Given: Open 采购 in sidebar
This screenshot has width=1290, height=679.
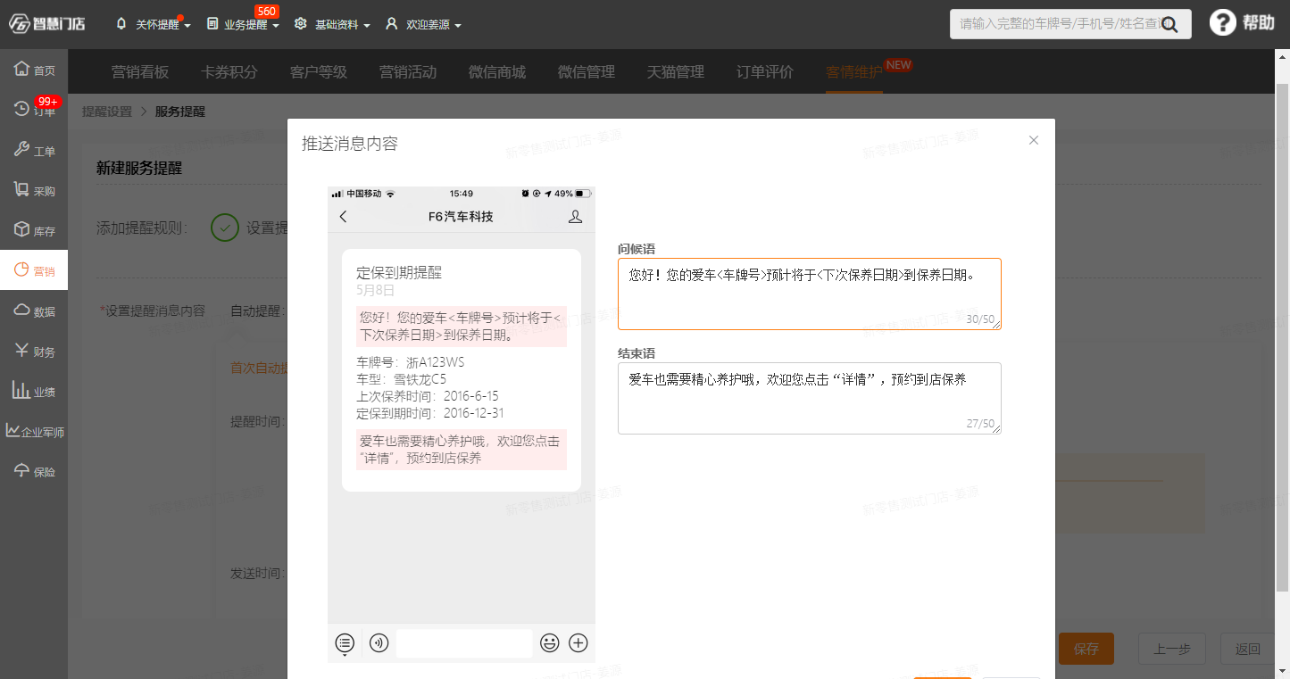Looking at the screenshot, I should point(34,190).
